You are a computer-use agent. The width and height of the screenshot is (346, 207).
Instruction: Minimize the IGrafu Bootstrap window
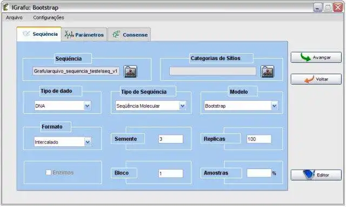pyautogui.click(x=318, y=8)
